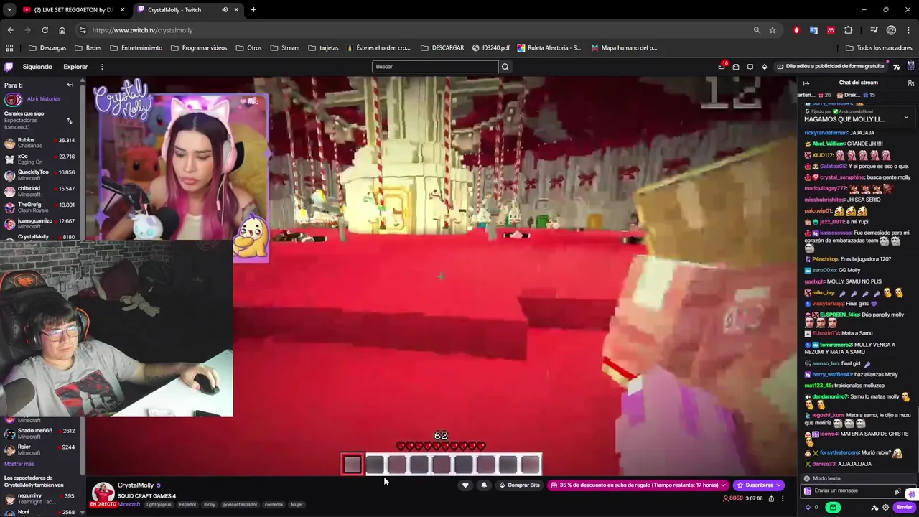This screenshot has height=517, width=919.
Task: Go to Explorar page
Action: (75, 67)
